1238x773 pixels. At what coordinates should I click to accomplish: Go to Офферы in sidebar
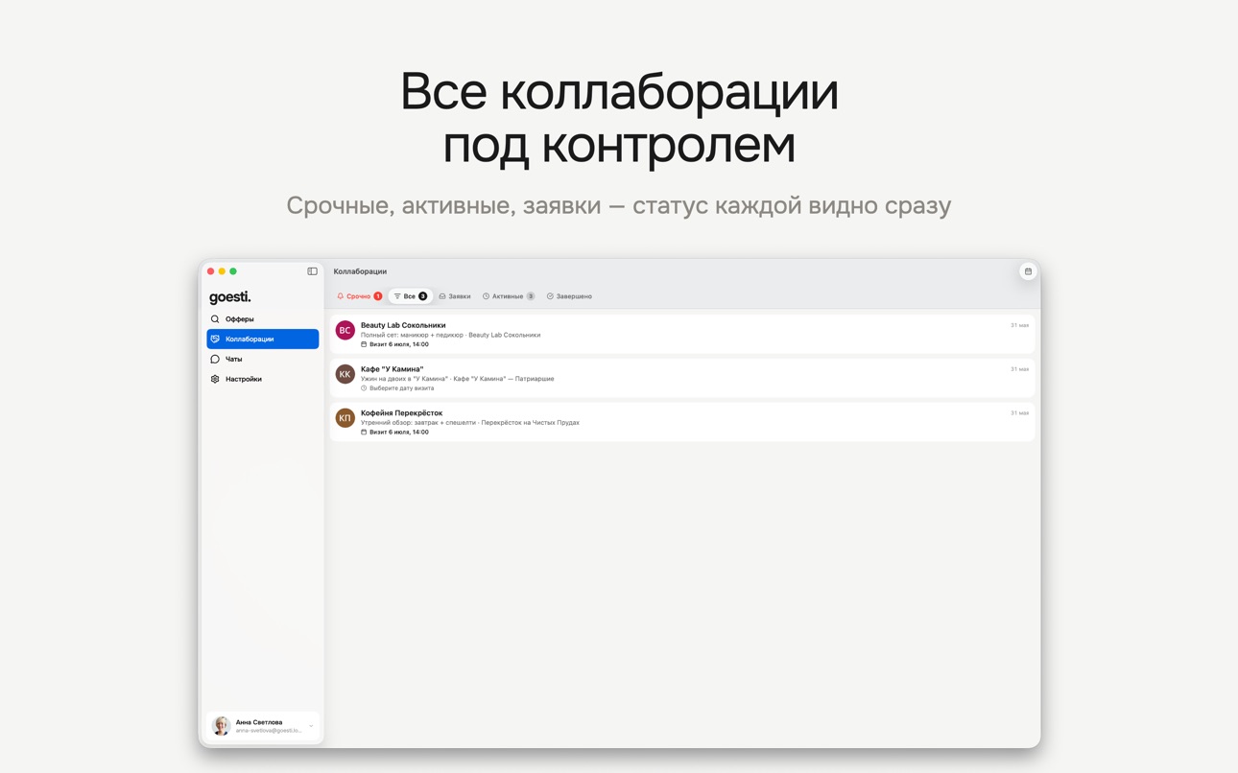(263, 319)
